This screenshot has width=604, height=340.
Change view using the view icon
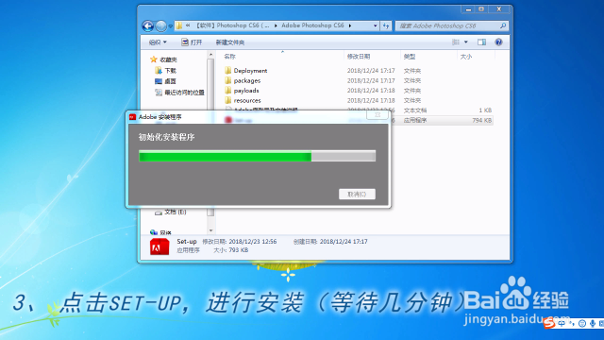[x=456, y=42]
